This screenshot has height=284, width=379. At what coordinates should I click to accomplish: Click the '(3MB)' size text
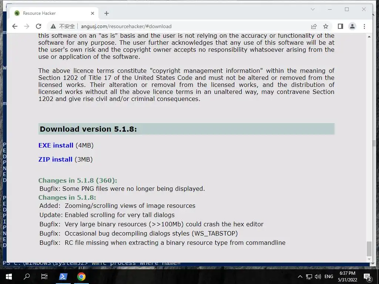click(84, 159)
